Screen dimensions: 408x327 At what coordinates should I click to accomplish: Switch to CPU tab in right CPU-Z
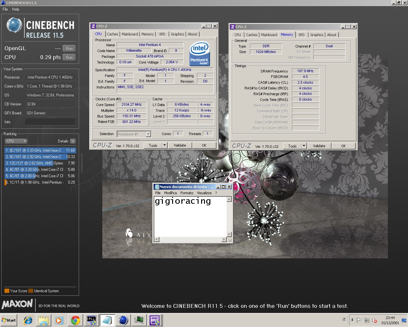pyautogui.click(x=238, y=35)
